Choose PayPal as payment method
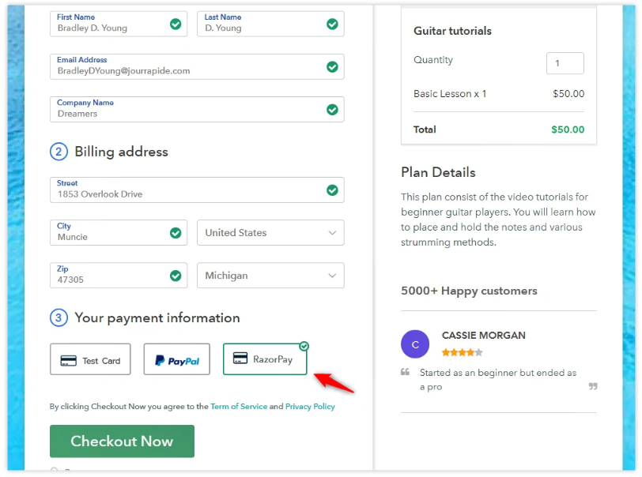 pos(177,359)
